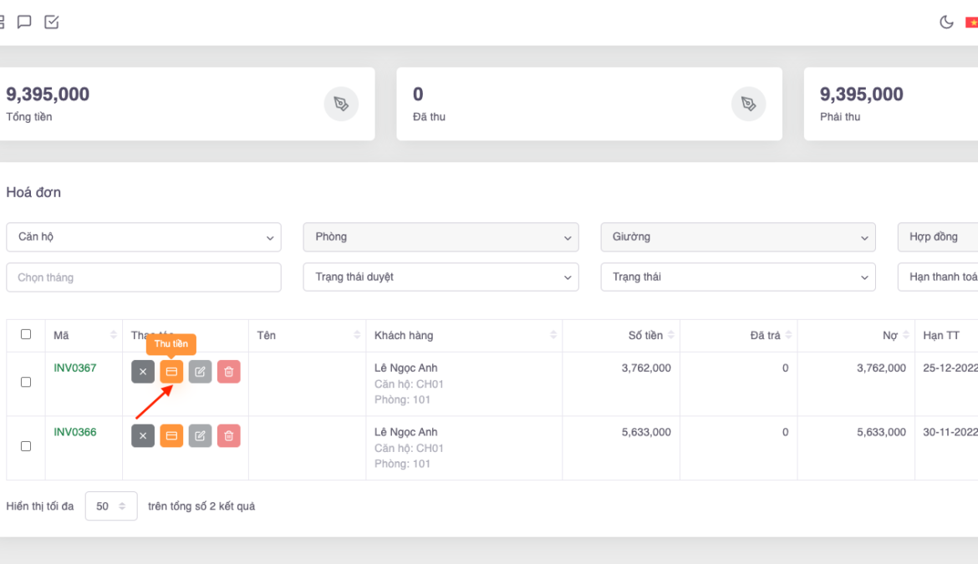The height and width of the screenshot is (564, 978).
Task: Check the box for invoice INV0367
Action: click(x=26, y=382)
